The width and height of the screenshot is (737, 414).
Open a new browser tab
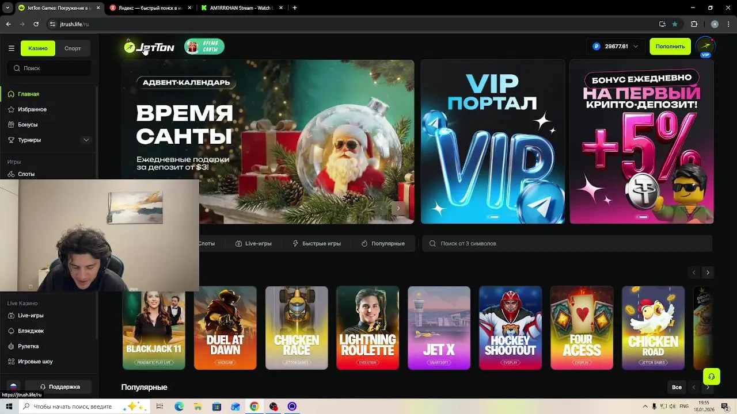(x=294, y=8)
